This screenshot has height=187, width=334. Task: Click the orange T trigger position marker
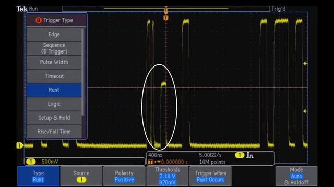tap(166, 18)
